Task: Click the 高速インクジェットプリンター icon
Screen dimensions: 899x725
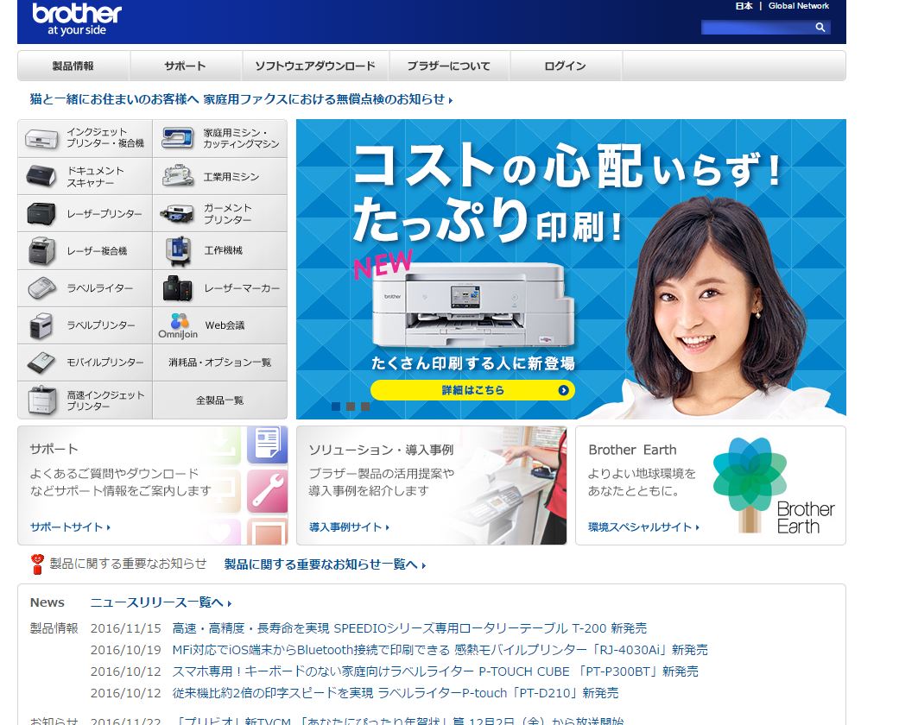Action: [42, 400]
